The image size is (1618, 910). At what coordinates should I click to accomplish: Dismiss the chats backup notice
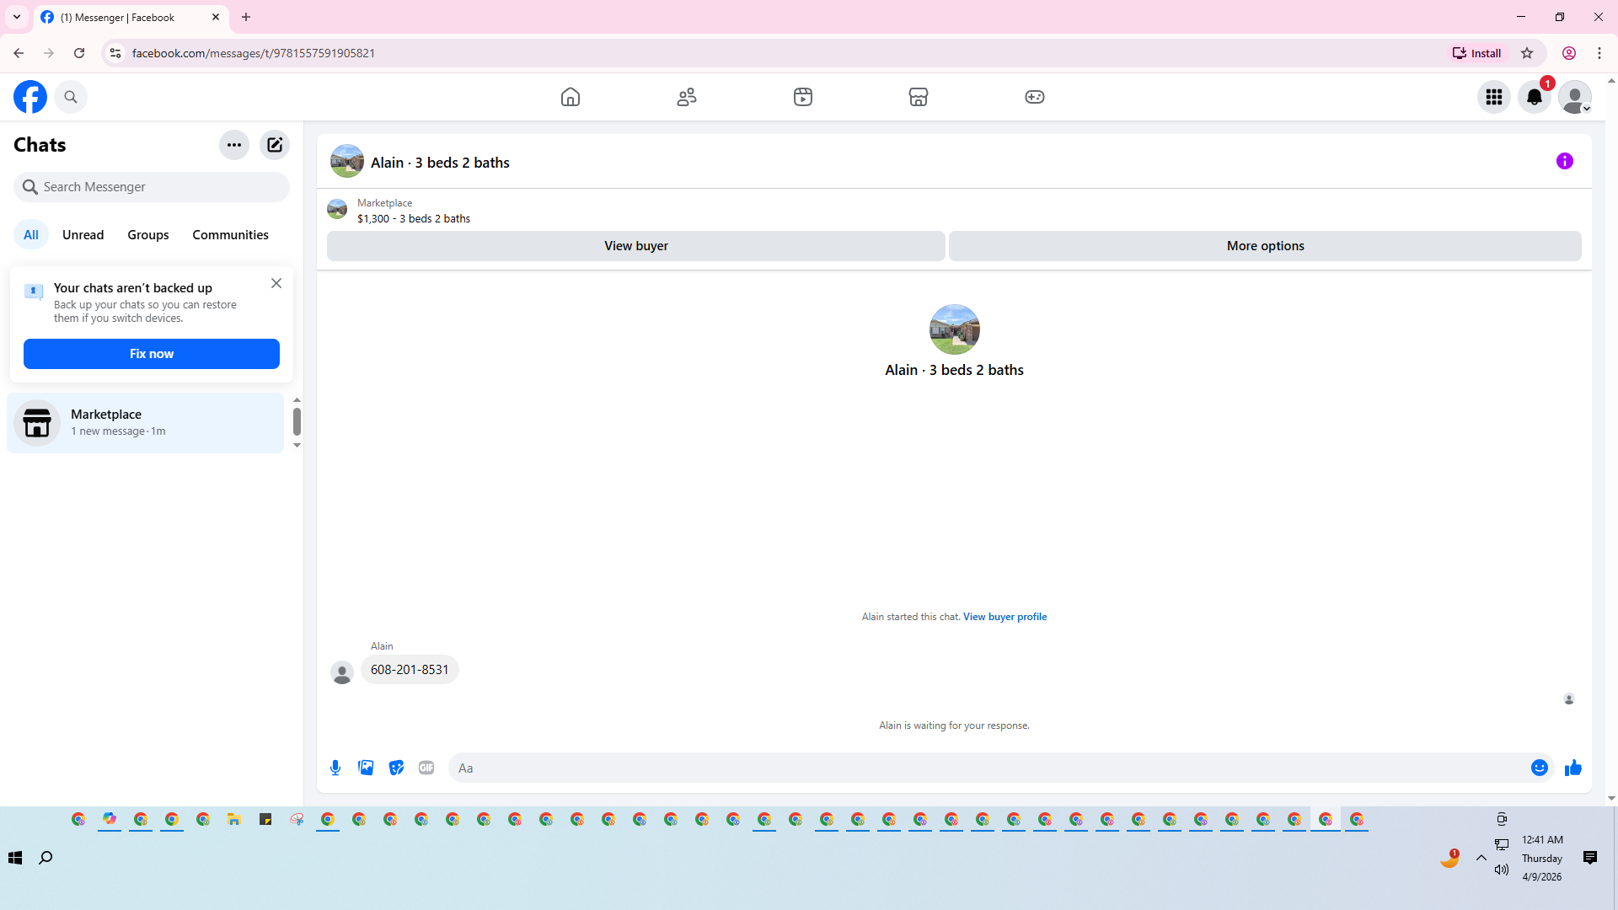coord(276,284)
